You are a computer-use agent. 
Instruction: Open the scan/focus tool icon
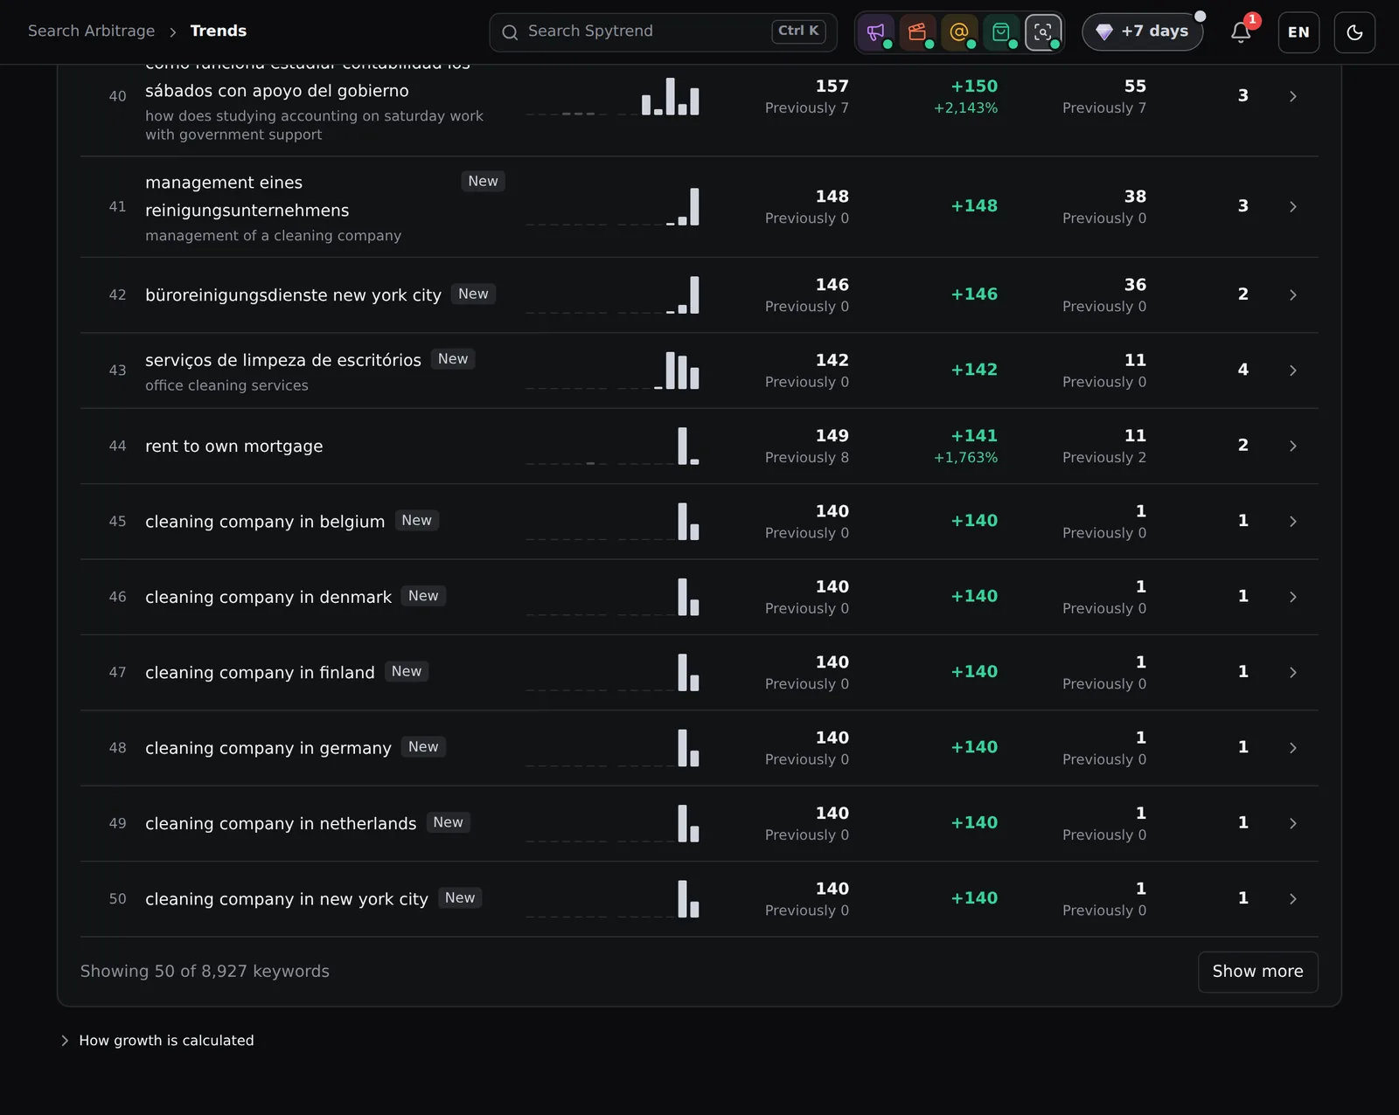point(1043,32)
